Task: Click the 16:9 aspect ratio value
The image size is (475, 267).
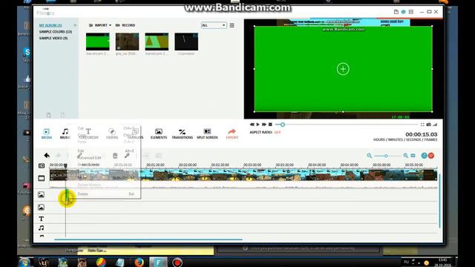Action: (x=277, y=132)
